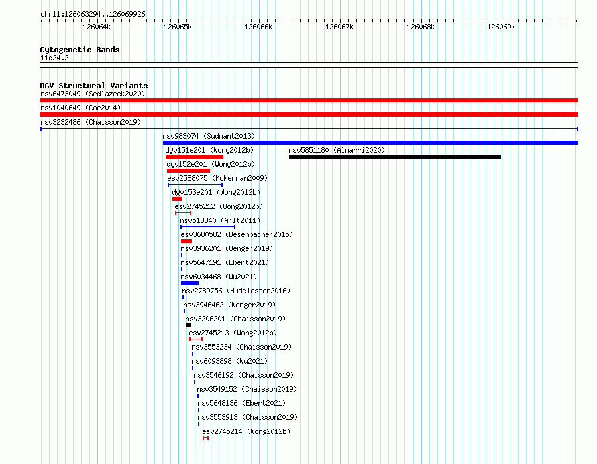
Task: Select the red bar for nsv6473049
Action: point(309,100)
